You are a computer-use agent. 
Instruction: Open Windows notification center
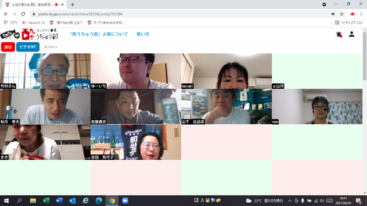(359, 201)
